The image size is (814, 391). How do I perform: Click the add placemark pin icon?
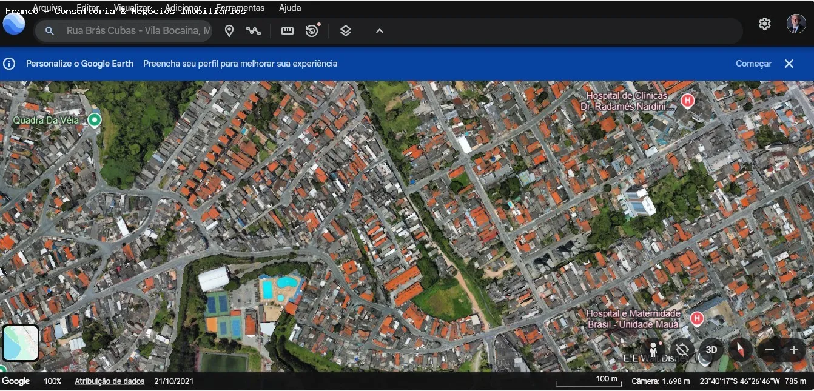pyautogui.click(x=229, y=31)
